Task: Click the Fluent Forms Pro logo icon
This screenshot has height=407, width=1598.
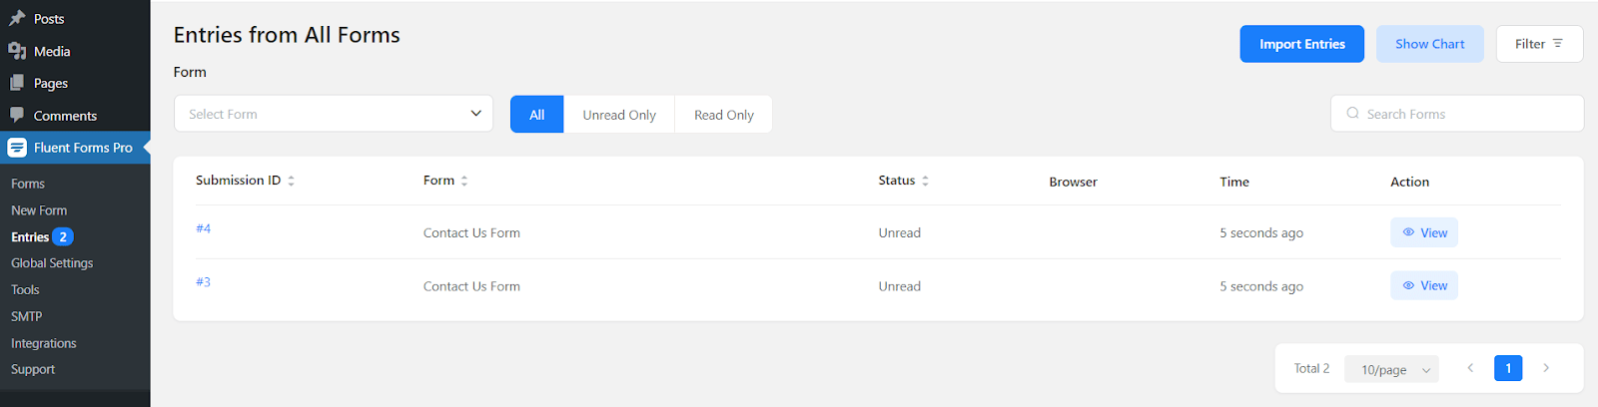Action: coord(17,148)
